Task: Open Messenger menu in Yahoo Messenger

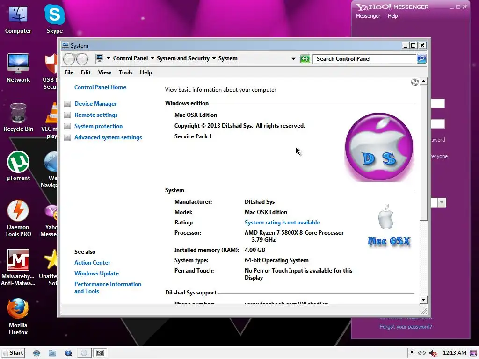Action: (368, 16)
